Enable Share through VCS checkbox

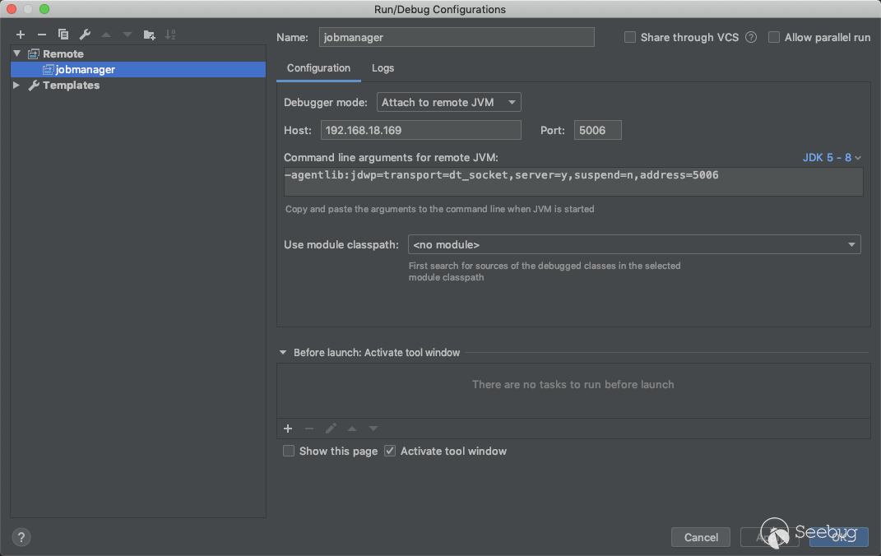pos(630,37)
